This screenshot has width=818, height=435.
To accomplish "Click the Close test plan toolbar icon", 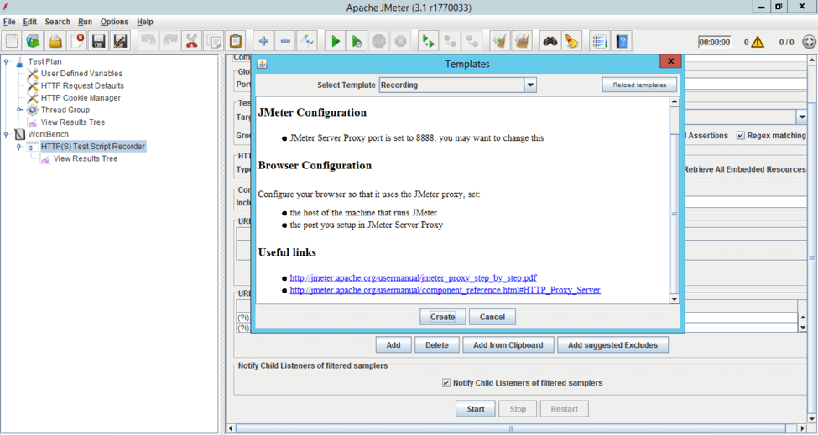I will pyautogui.click(x=77, y=41).
